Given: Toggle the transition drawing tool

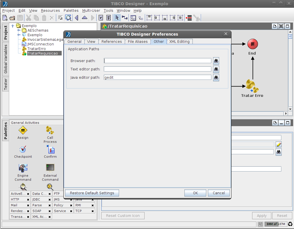Looking at the screenshot, I should tap(124, 18).
